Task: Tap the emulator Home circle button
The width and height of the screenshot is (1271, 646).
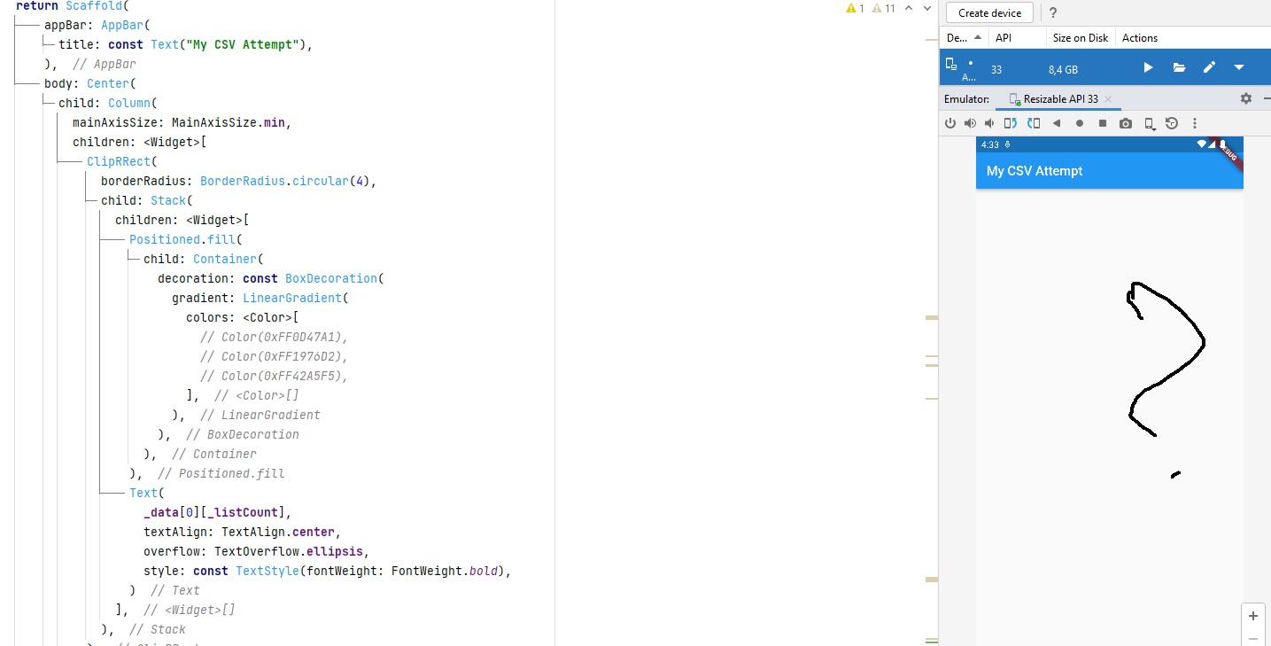Action: (1080, 123)
